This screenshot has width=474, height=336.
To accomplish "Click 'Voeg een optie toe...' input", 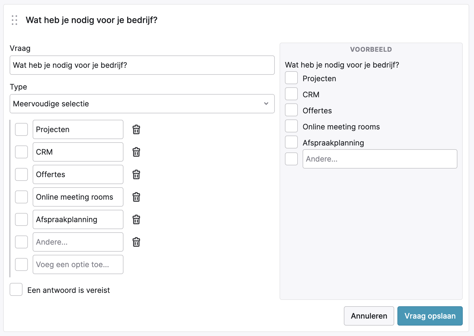I will point(78,264).
